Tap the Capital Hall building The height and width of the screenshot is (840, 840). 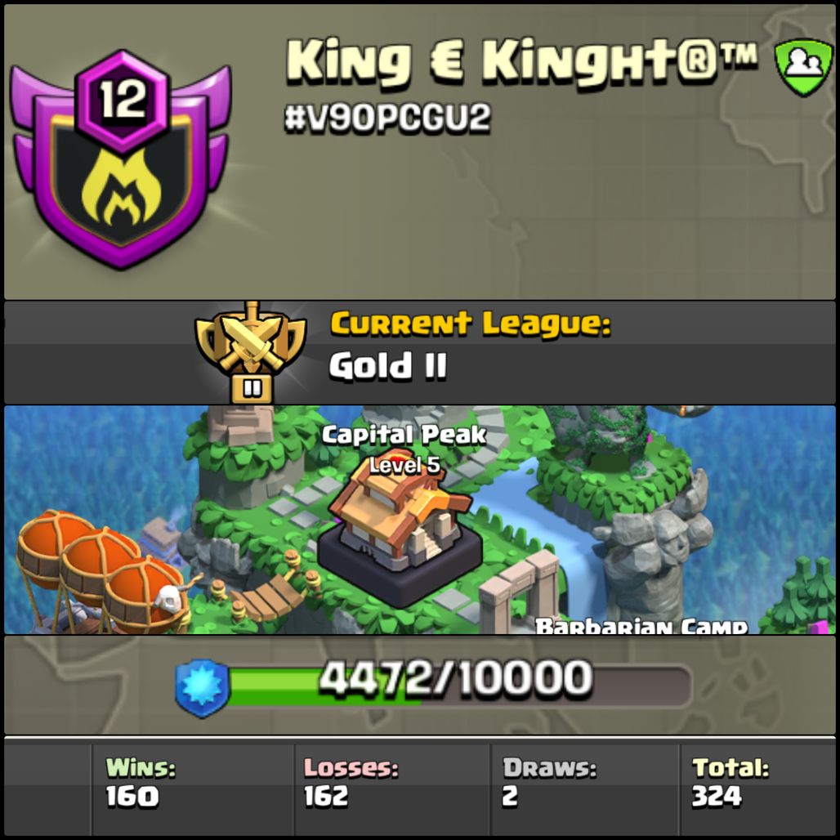(x=400, y=538)
